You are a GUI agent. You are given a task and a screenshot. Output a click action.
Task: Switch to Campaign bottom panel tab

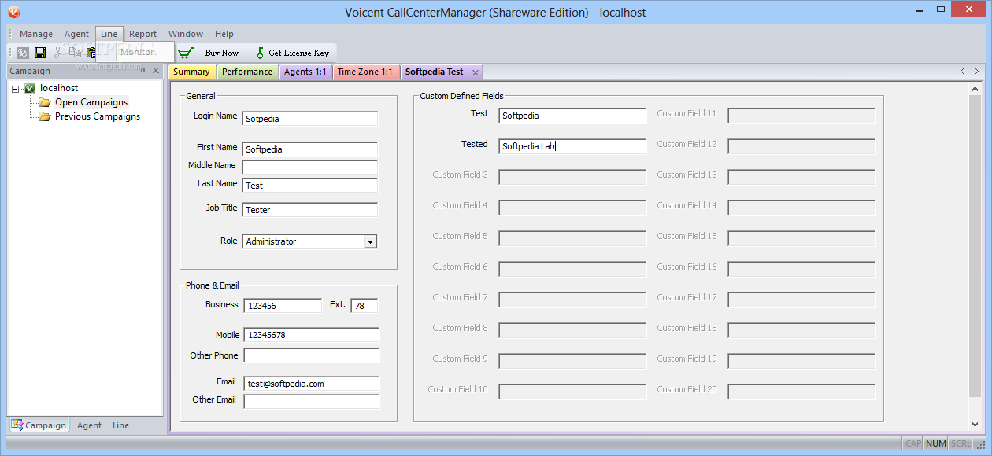click(39, 425)
